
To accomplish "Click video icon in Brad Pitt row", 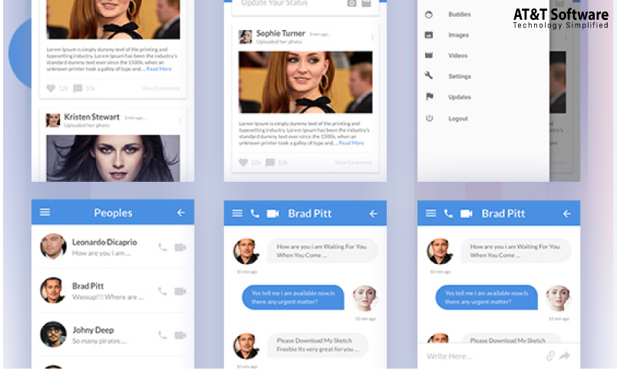I will [180, 291].
